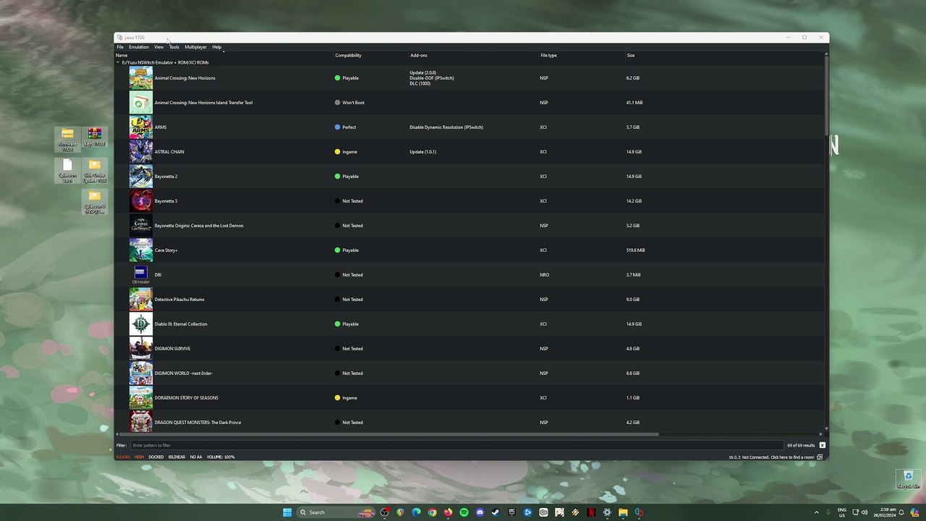Select the Cave Story+ cover icon
Screen dimensions: 926x521
(x=141, y=250)
